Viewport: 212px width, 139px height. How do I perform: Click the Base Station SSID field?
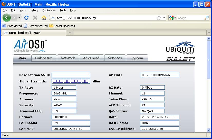71,75
